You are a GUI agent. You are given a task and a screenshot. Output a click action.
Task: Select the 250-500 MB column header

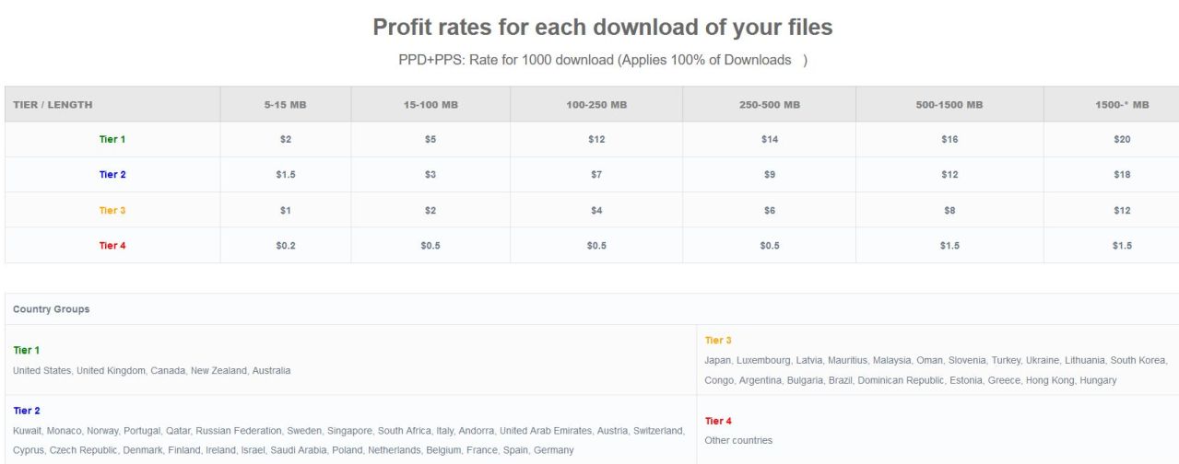pos(770,105)
